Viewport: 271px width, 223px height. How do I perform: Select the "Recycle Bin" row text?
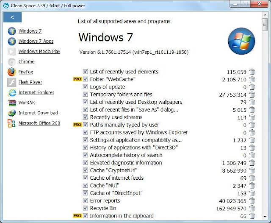[103, 208]
